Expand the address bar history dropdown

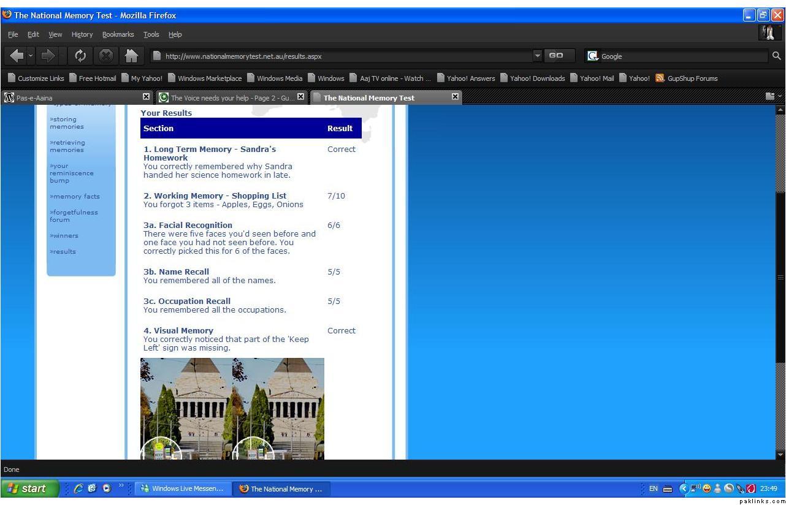coord(538,56)
